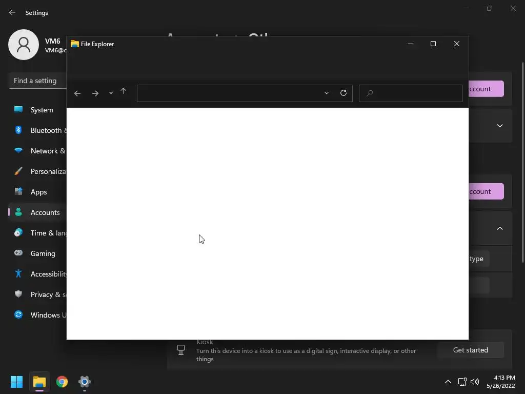This screenshot has height=394, width=525.
Task: Click the Settings window vertical scrollbar
Action: coord(523,163)
